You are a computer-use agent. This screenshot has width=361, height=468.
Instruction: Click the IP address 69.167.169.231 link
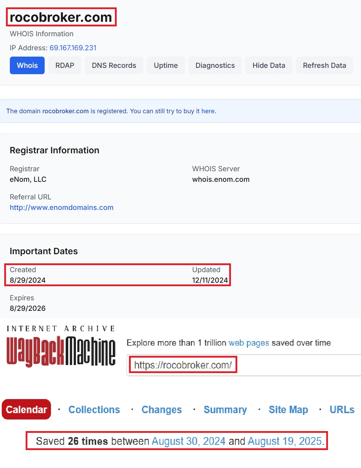click(73, 48)
